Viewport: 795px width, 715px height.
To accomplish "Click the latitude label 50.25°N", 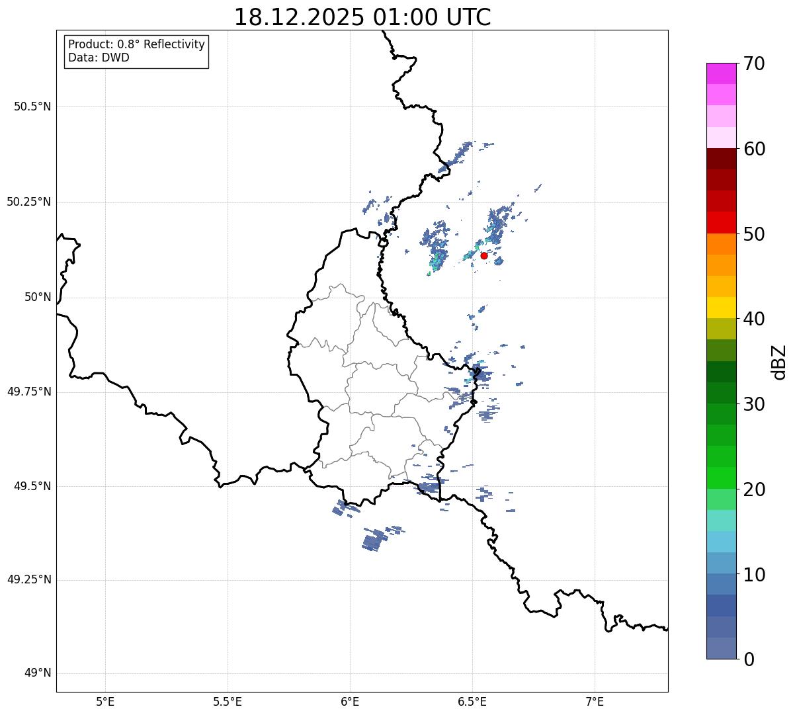I will click(29, 202).
